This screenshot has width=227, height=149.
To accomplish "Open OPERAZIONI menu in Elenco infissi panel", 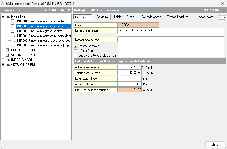I will pyautogui.click(x=57, y=10).
